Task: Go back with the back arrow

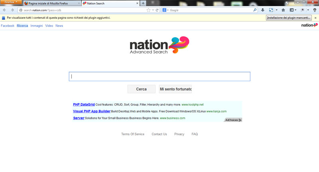Action: [x=4, y=10]
